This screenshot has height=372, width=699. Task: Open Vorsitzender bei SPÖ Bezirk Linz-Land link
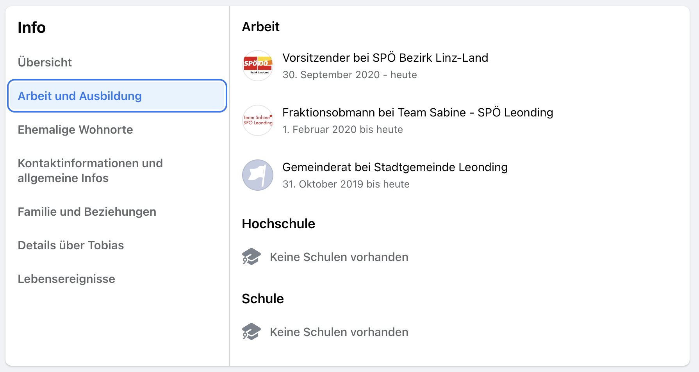coord(385,58)
